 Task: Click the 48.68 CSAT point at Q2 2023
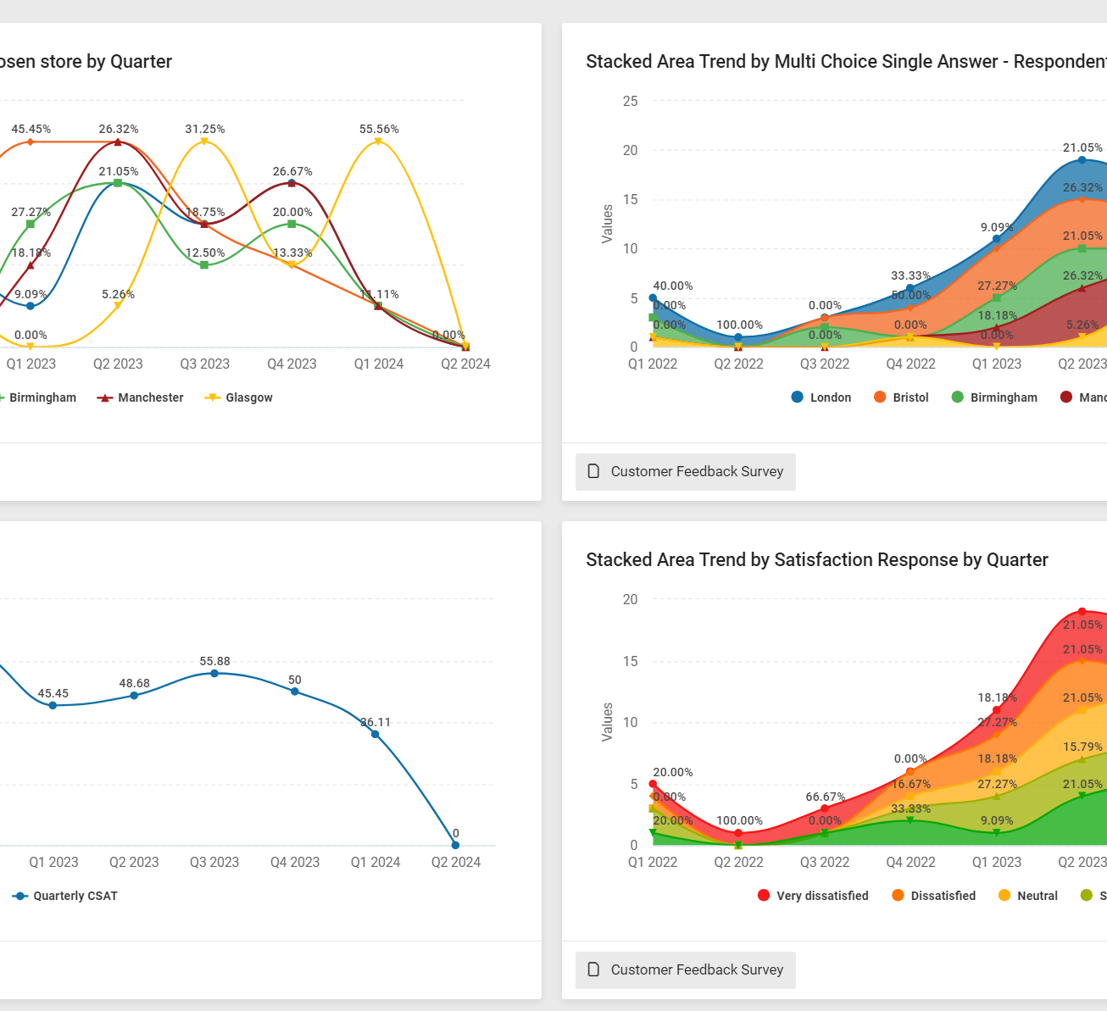134,696
